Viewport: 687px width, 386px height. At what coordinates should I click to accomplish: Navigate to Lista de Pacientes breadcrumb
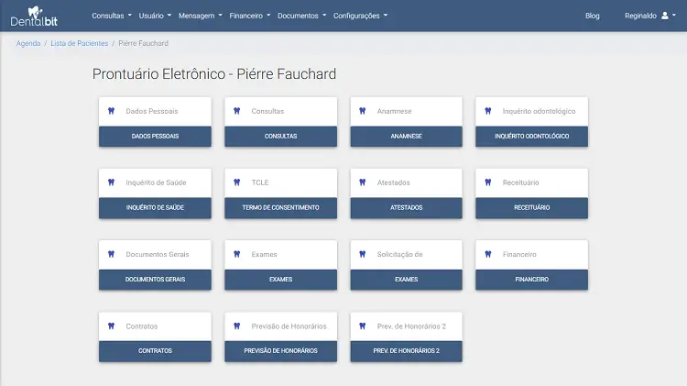click(79, 43)
